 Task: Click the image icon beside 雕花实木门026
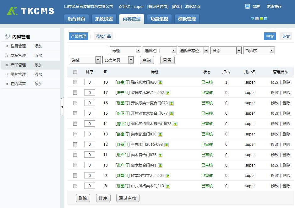160,83
